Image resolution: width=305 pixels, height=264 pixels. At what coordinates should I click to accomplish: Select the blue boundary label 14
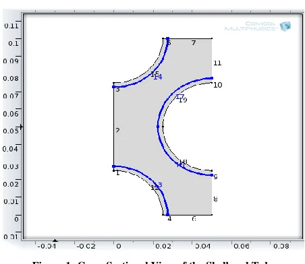point(158,77)
